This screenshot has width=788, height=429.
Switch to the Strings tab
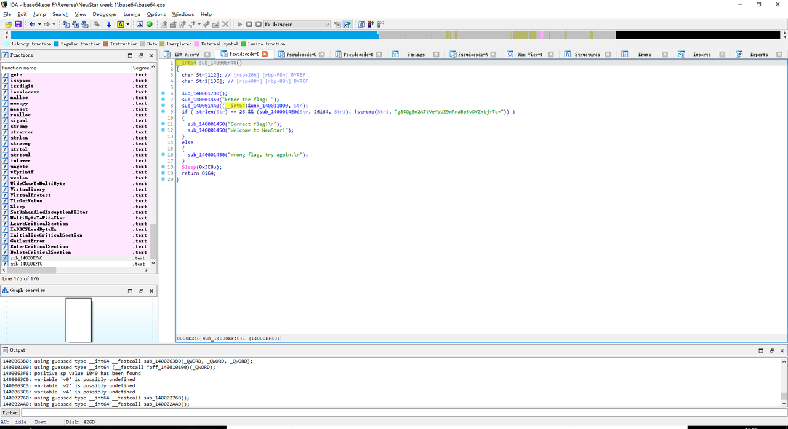click(416, 55)
